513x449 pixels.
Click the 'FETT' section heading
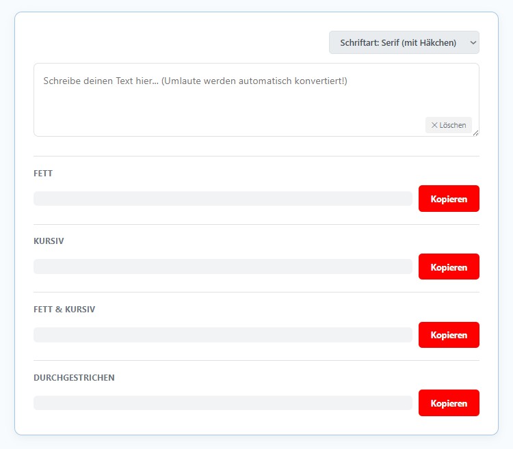[x=43, y=173]
